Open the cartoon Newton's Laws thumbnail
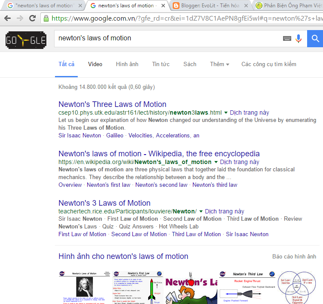This screenshot has width=323, height=304. [191, 288]
